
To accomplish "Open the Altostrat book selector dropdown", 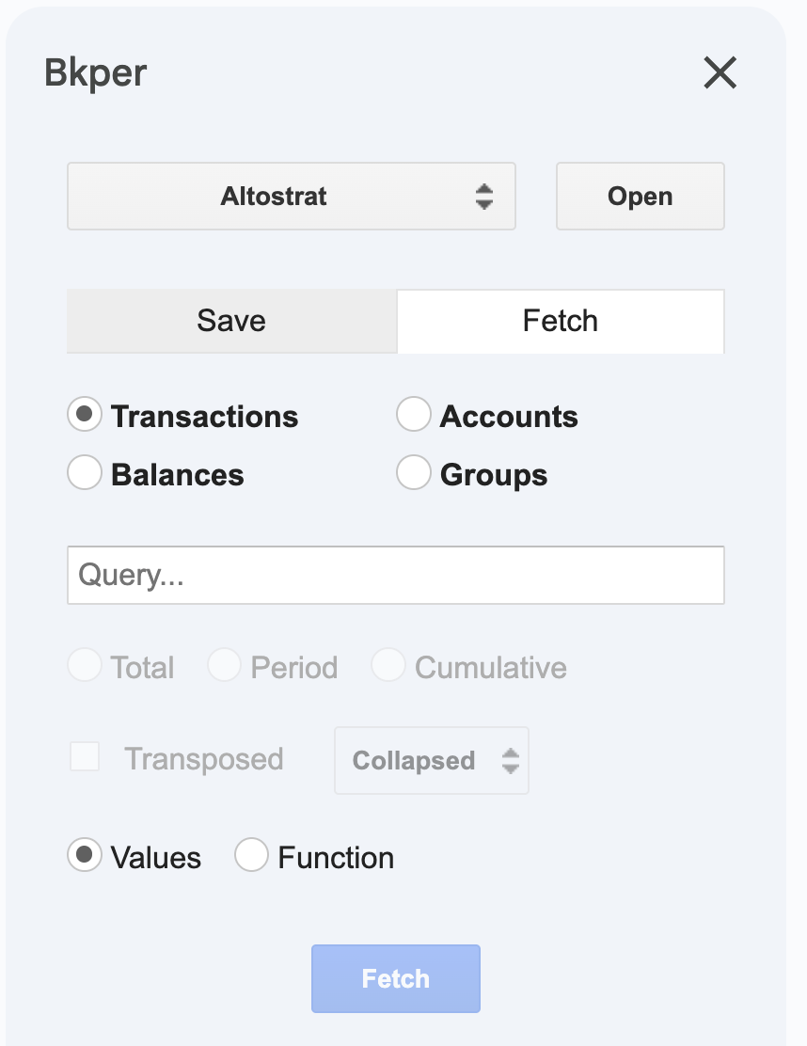I will [291, 196].
